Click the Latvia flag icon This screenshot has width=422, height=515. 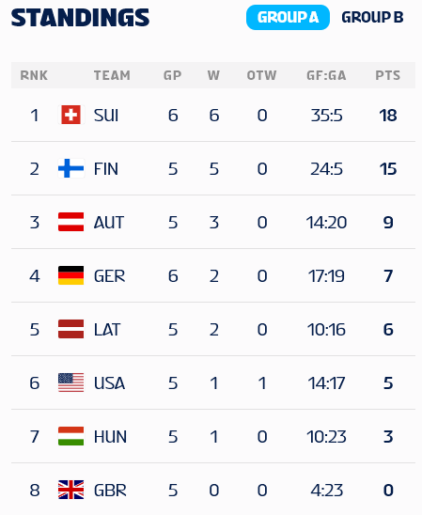(70, 329)
